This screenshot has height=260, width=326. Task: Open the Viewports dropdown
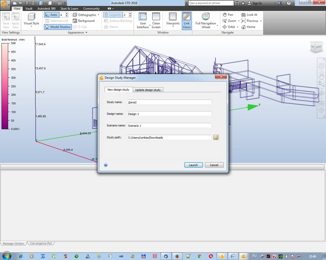(x=173, y=21)
